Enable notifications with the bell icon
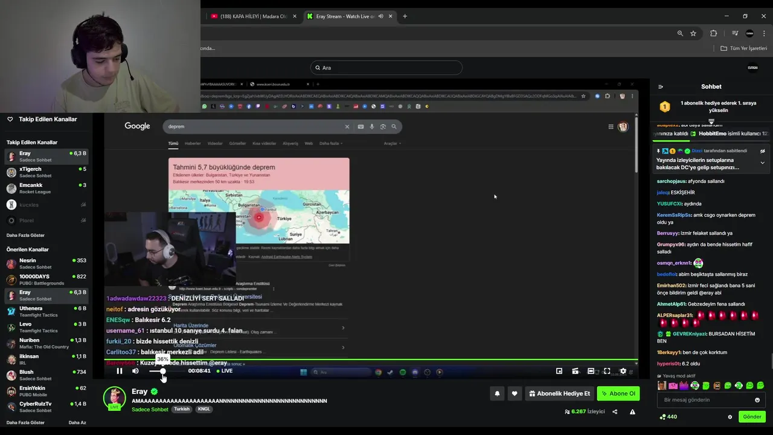 point(497,393)
